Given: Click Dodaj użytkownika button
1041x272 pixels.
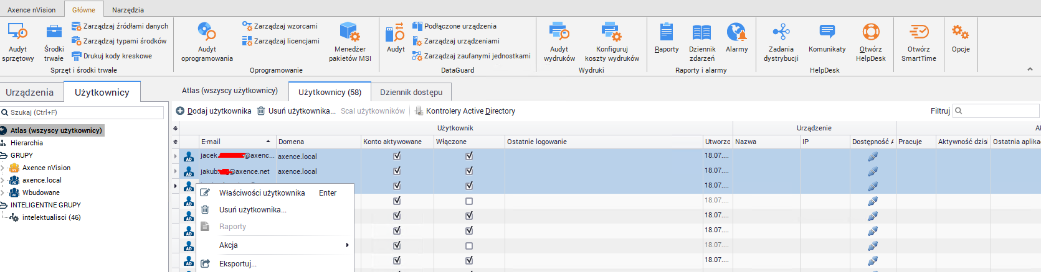Looking at the screenshot, I should tap(214, 111).
